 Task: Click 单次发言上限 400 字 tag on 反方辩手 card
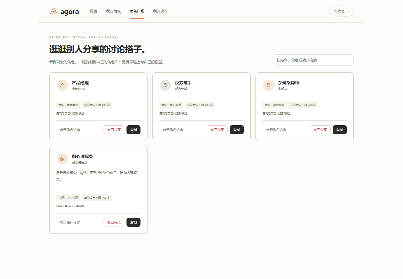[200, 105]
